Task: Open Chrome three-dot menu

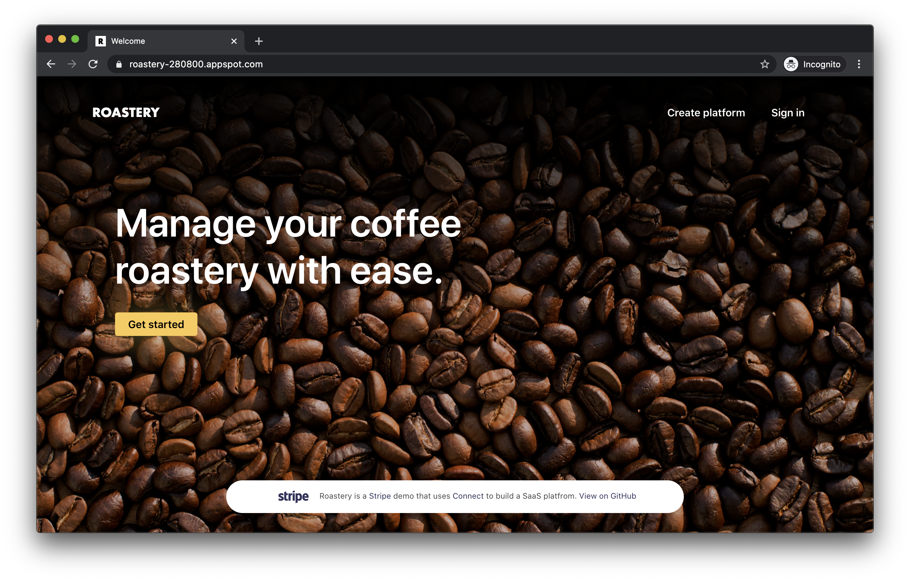Action: (859, 64)
